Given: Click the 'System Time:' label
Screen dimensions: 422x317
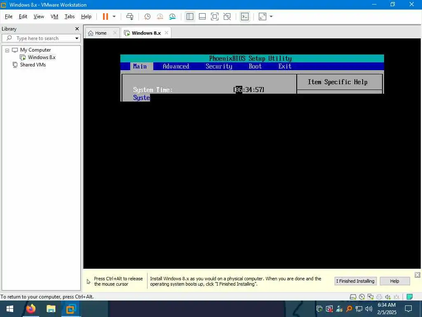Looking at the screenshot, I should click(x=153, y=90).
